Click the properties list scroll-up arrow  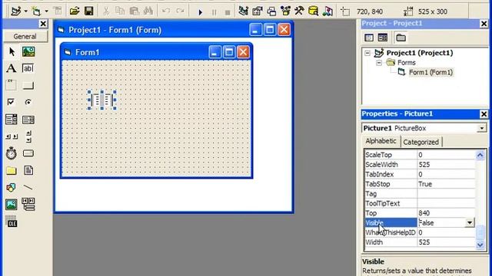pos(480,155)
